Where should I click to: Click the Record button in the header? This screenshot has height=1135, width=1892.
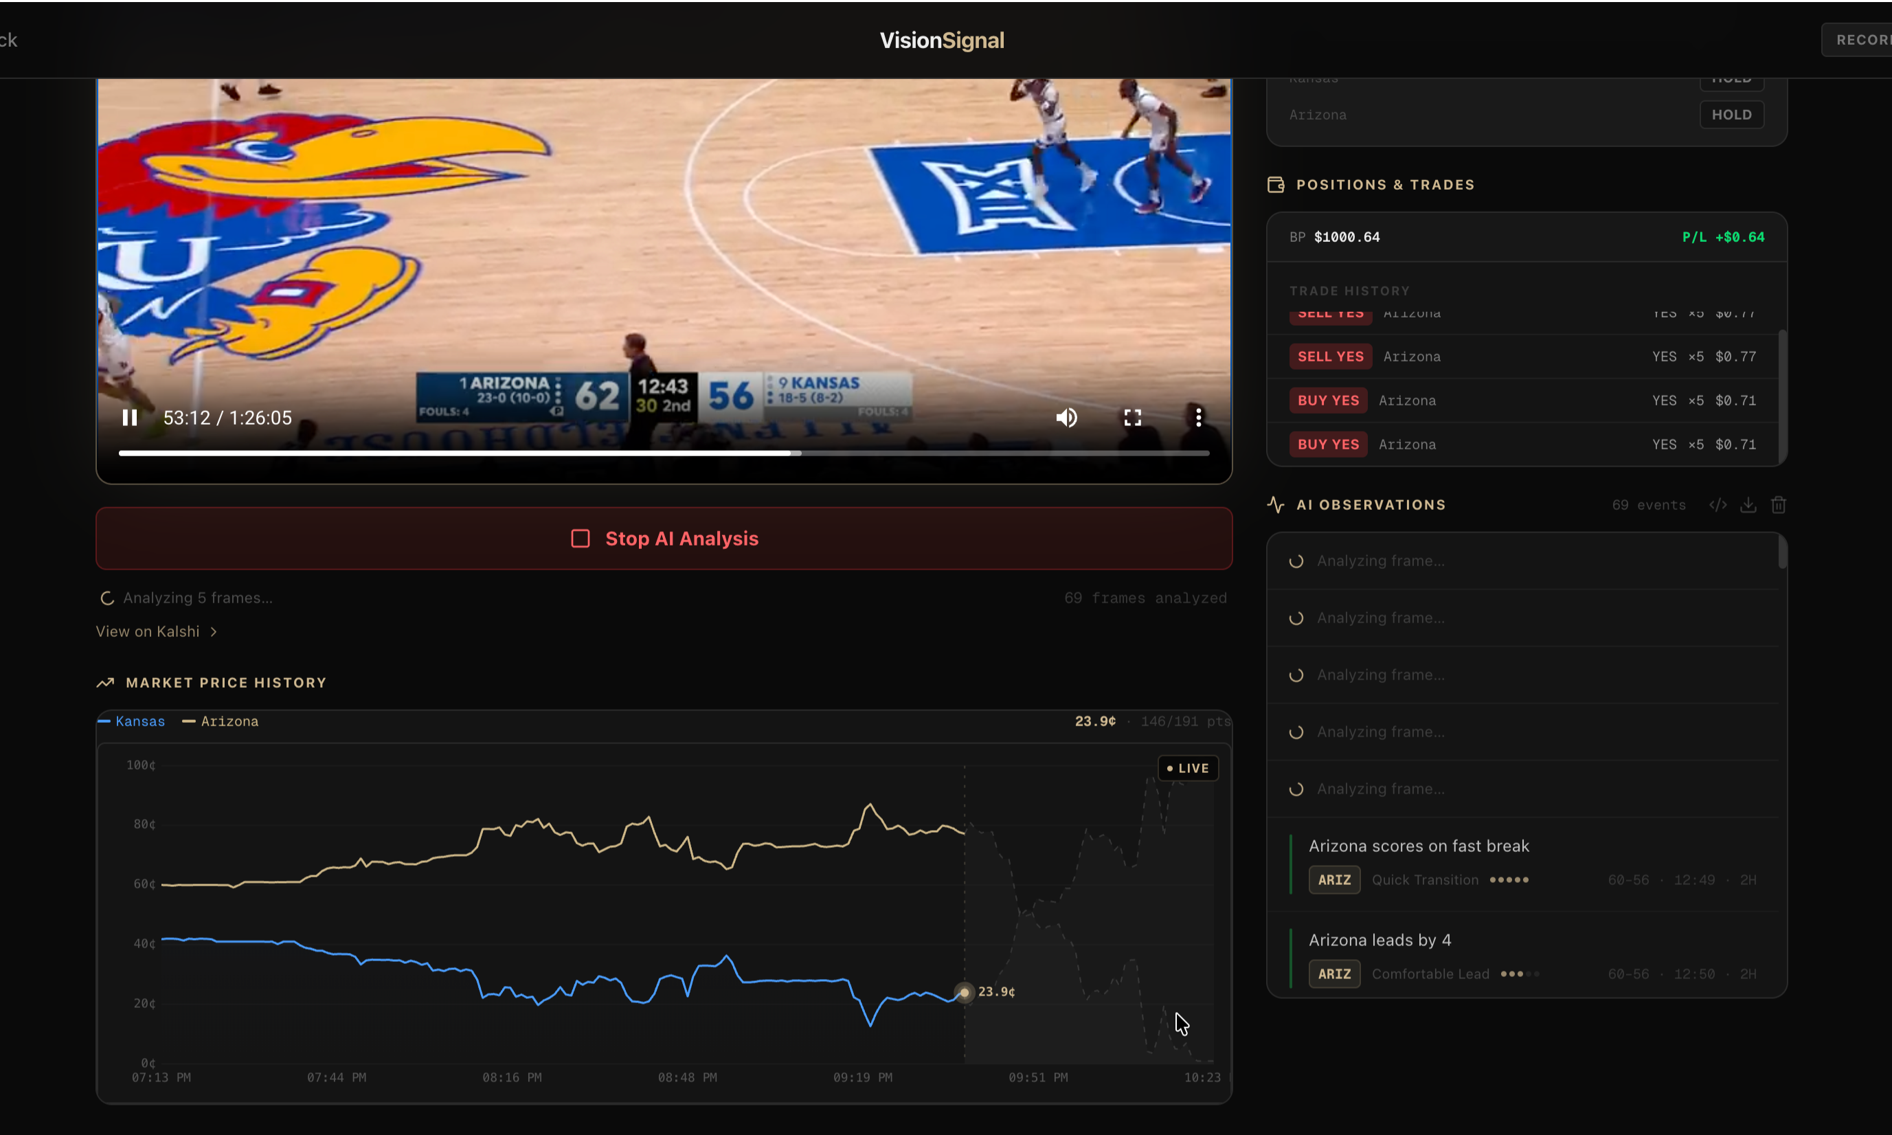(x=1860, y=40)
